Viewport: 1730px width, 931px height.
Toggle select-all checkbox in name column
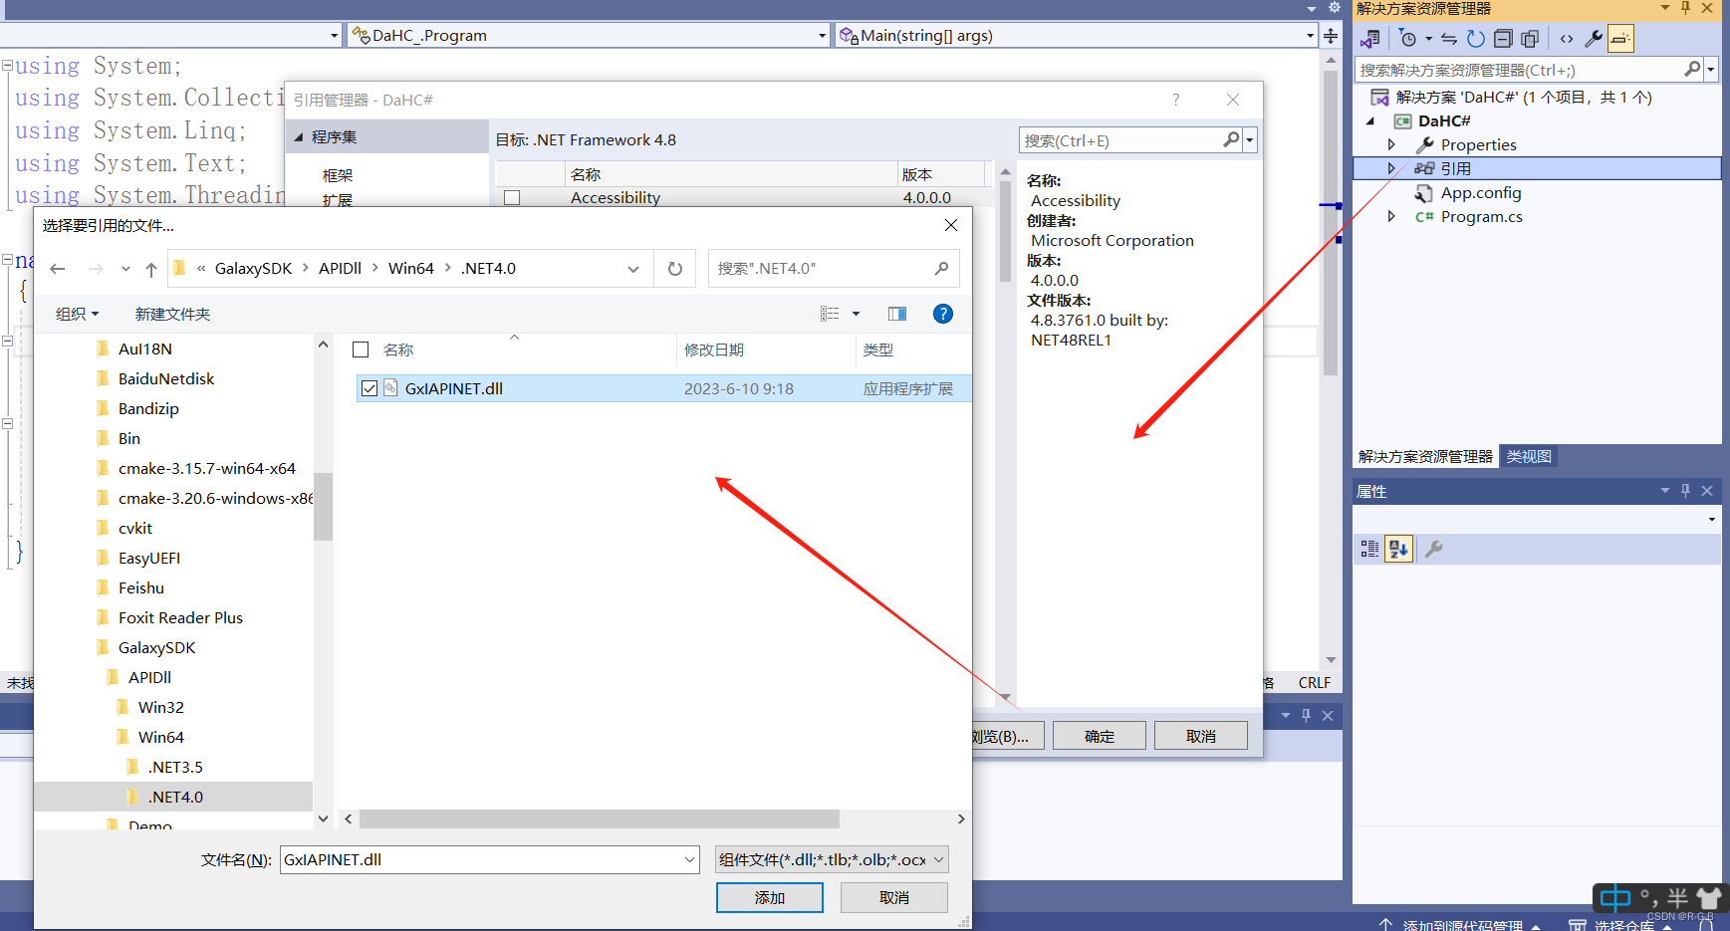click(x=361, y=349)
